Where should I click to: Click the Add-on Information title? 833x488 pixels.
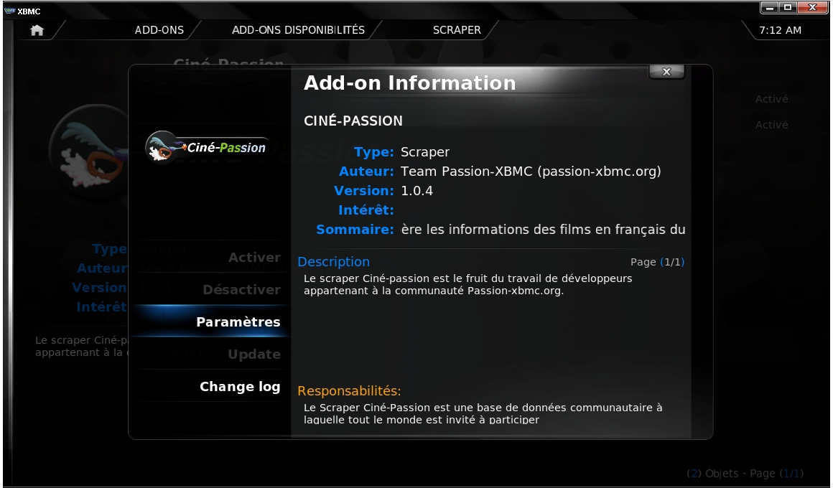click(x=409, y=83)
